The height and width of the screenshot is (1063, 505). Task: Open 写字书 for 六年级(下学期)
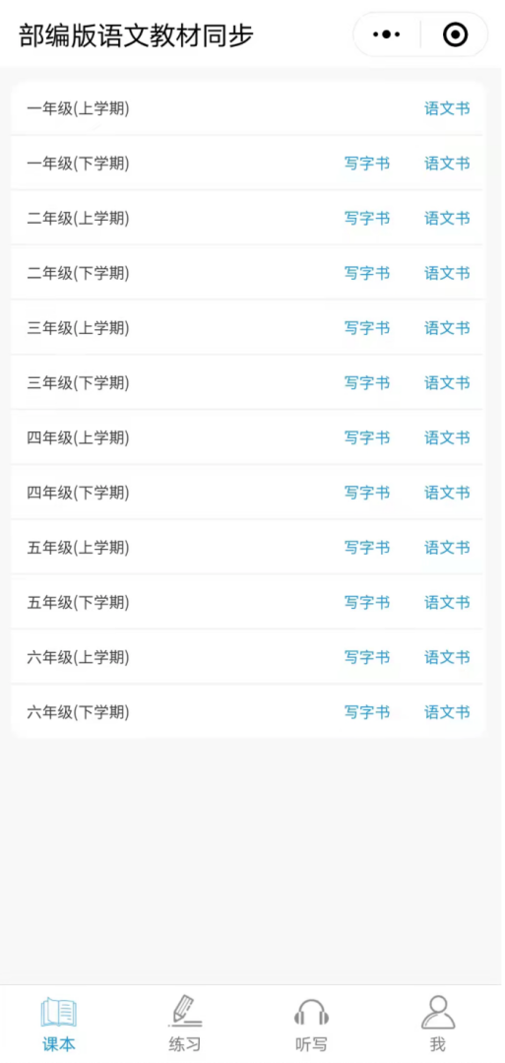coord(367,712)
